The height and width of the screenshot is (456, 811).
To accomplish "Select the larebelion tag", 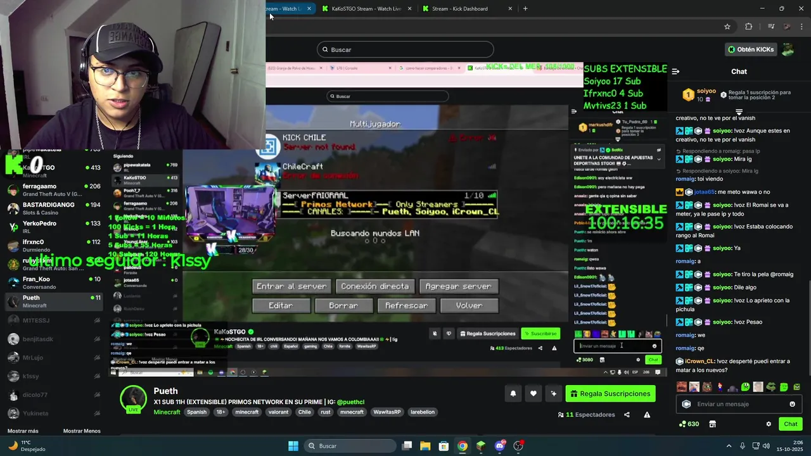I will point(423,412).
